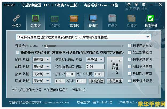167x109 pixels.
Task: Enable the 热键开关 checkbox
Action: 17,52
